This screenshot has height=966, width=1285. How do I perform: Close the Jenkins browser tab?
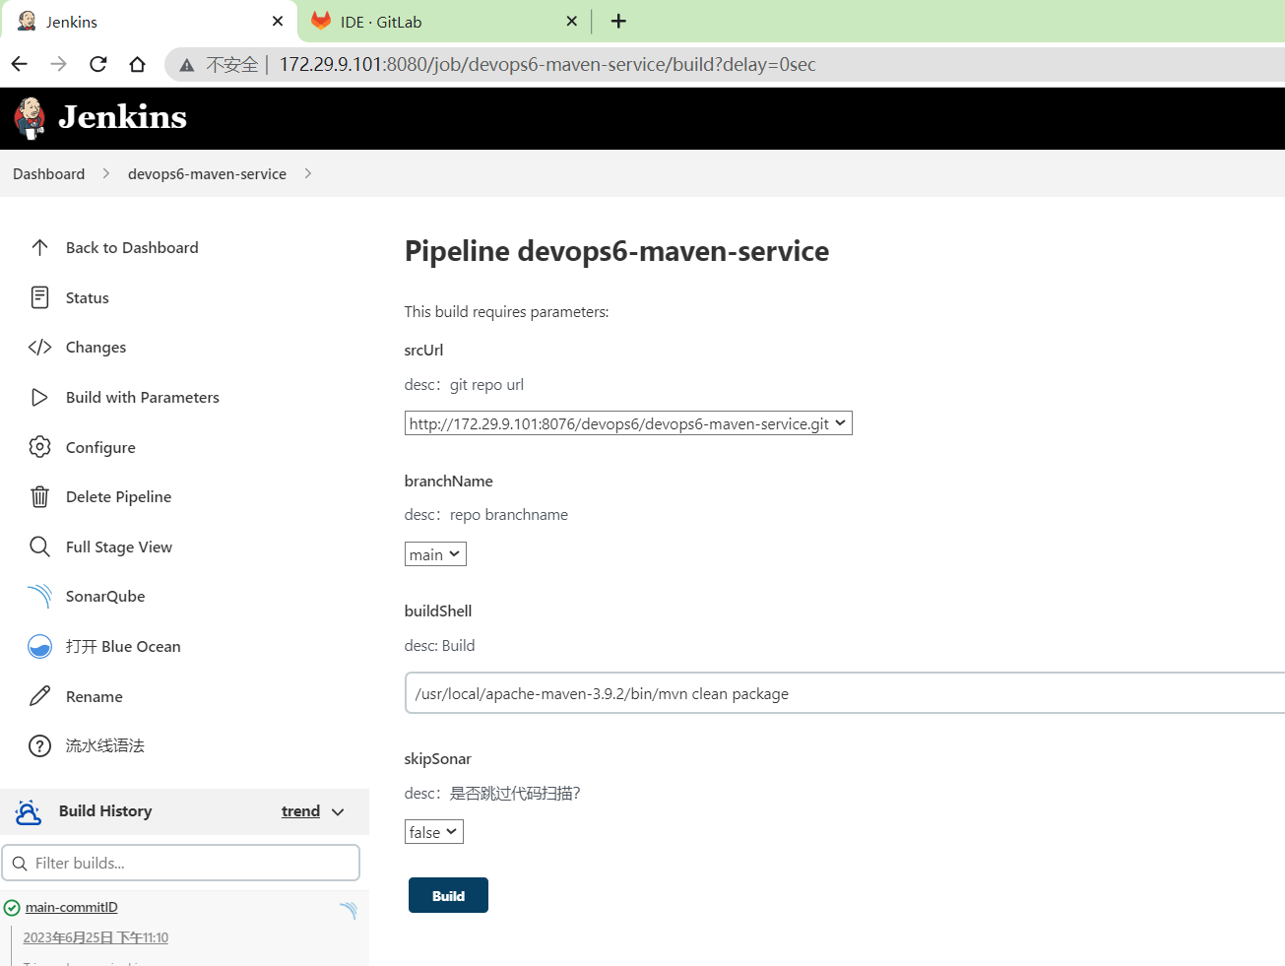tap(278, 21)
